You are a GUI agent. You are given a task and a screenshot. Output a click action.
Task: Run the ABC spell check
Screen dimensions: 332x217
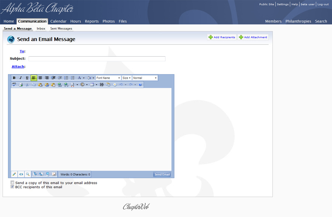pos(14,85)
